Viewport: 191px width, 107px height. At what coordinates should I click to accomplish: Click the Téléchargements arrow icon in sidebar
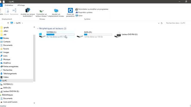[x=1, y=74]
